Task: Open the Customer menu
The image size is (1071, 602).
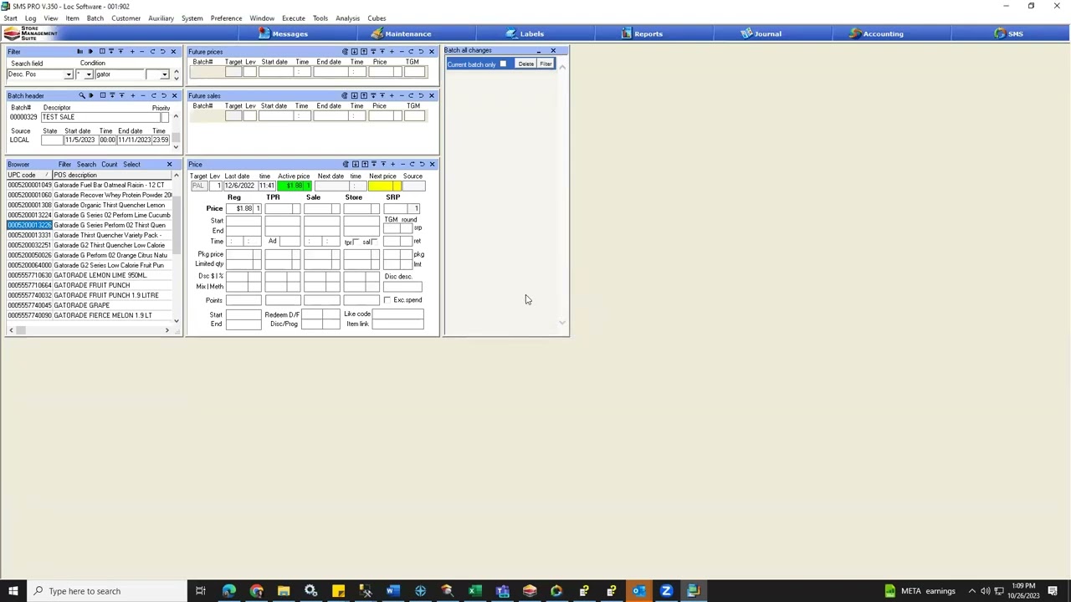Action: pyautogui.click(x=126, y=18)
